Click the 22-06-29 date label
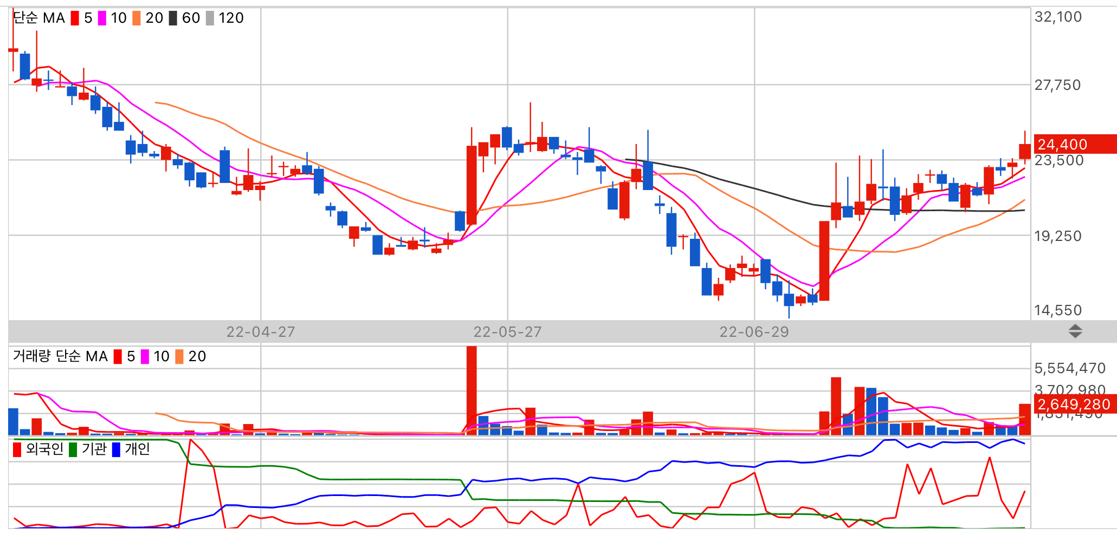The image size is (1117, 535). click(x=754, y=332)
